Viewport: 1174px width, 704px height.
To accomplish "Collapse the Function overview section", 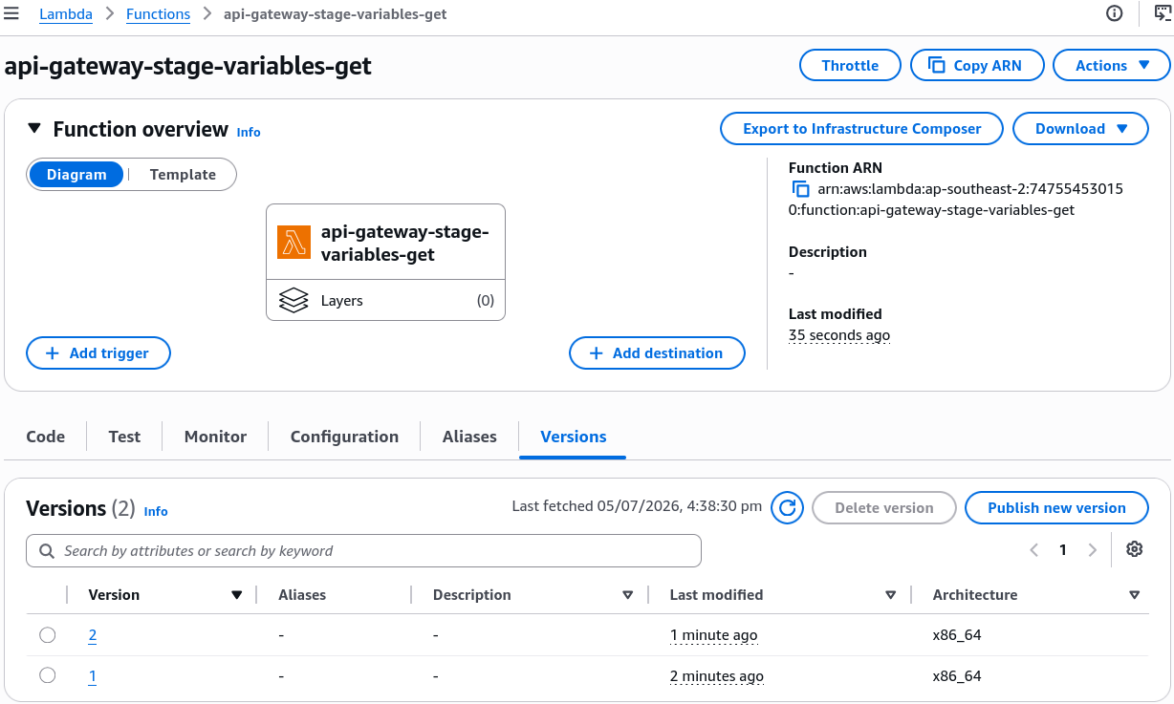I will 34,128.
